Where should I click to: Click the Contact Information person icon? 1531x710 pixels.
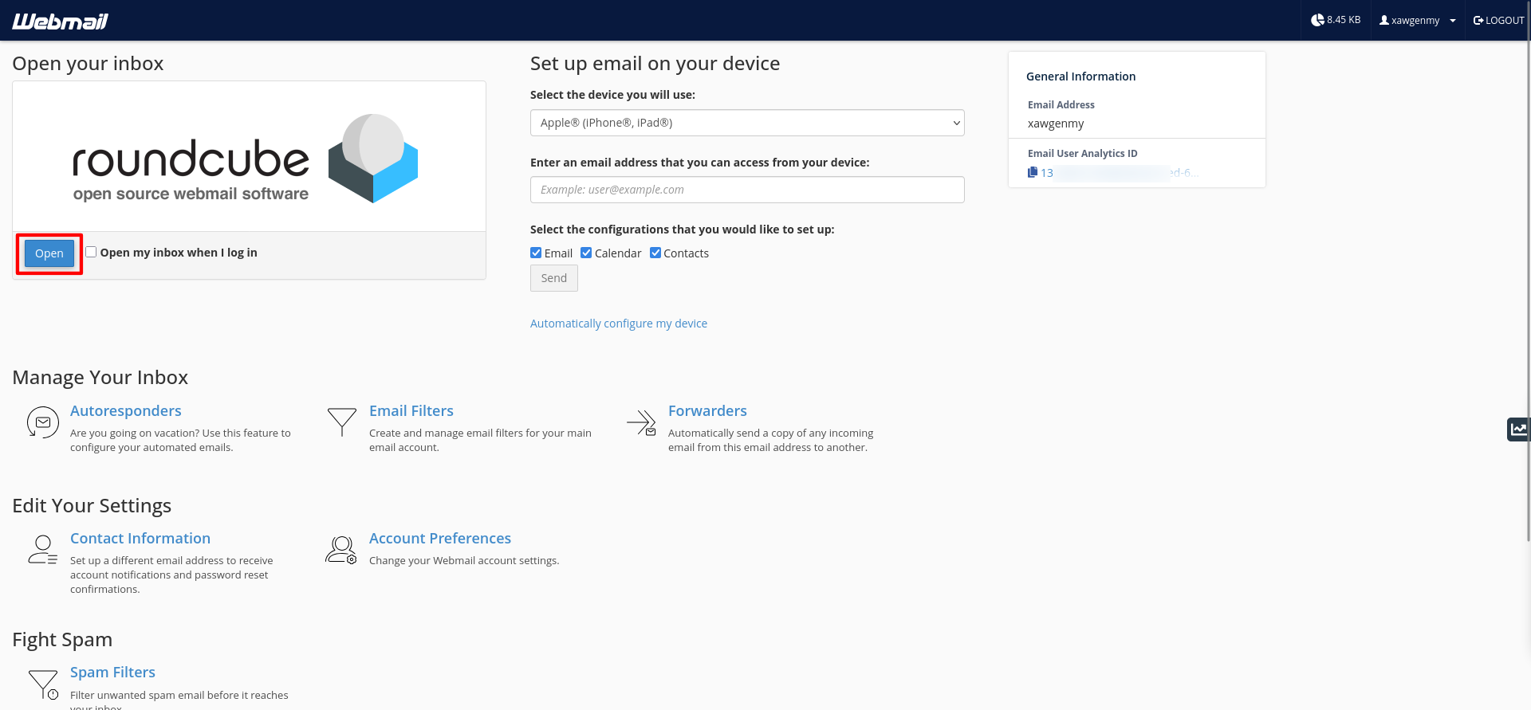coord(43,550)
